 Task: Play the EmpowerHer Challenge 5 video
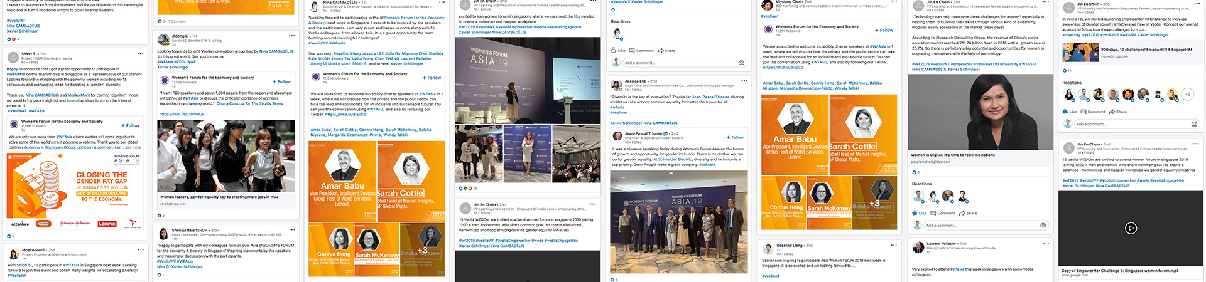point(1131,228)
